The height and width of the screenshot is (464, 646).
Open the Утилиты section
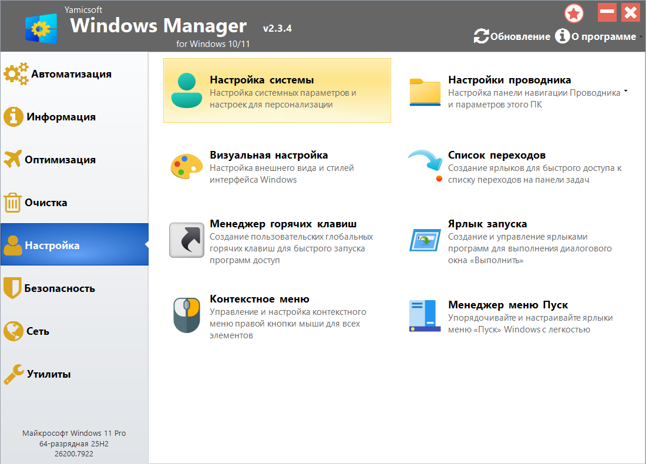click(48, 374)
